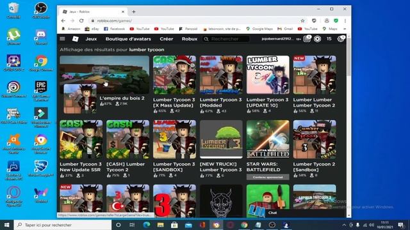Open Lumber Tycoon 3 SANDBOX tile
This screenshot has height=230, width=410.
[x=174, y=149]
